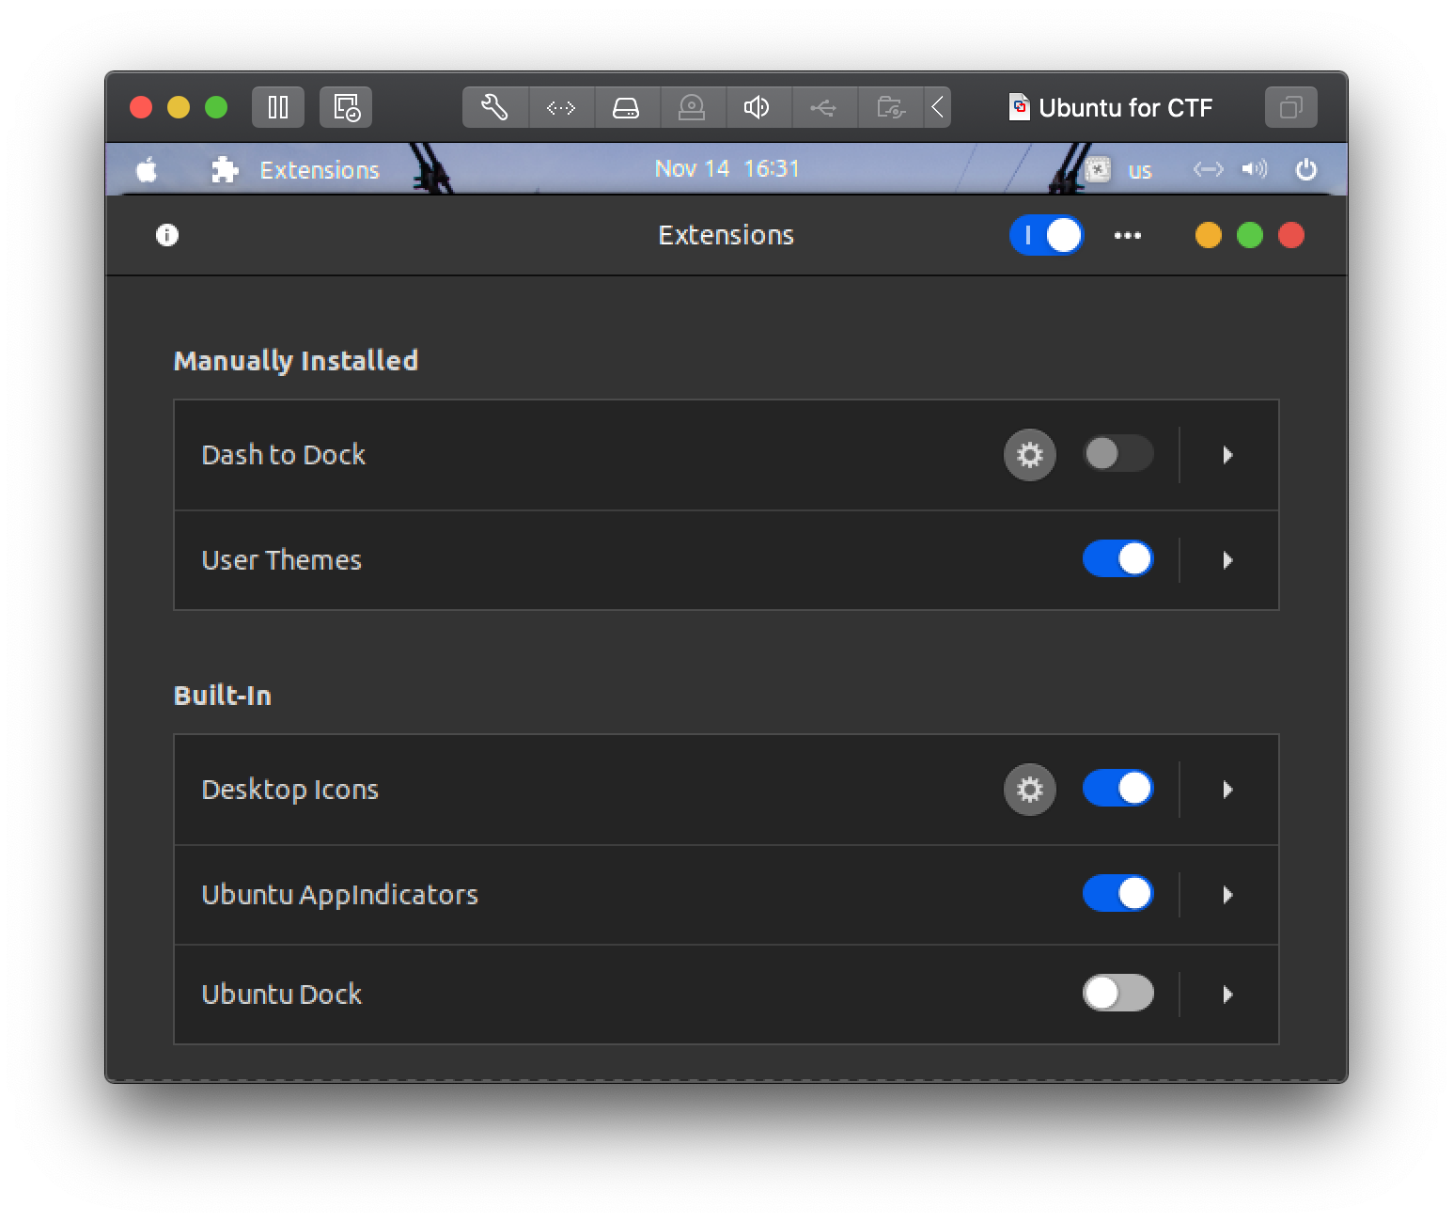The width and height of the screenshot is (1453, 1222).
Task: Click the volume icon in the top bar
Action: tap(1255, 169)
